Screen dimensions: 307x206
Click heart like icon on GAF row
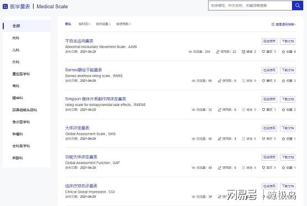coord(263,167)
